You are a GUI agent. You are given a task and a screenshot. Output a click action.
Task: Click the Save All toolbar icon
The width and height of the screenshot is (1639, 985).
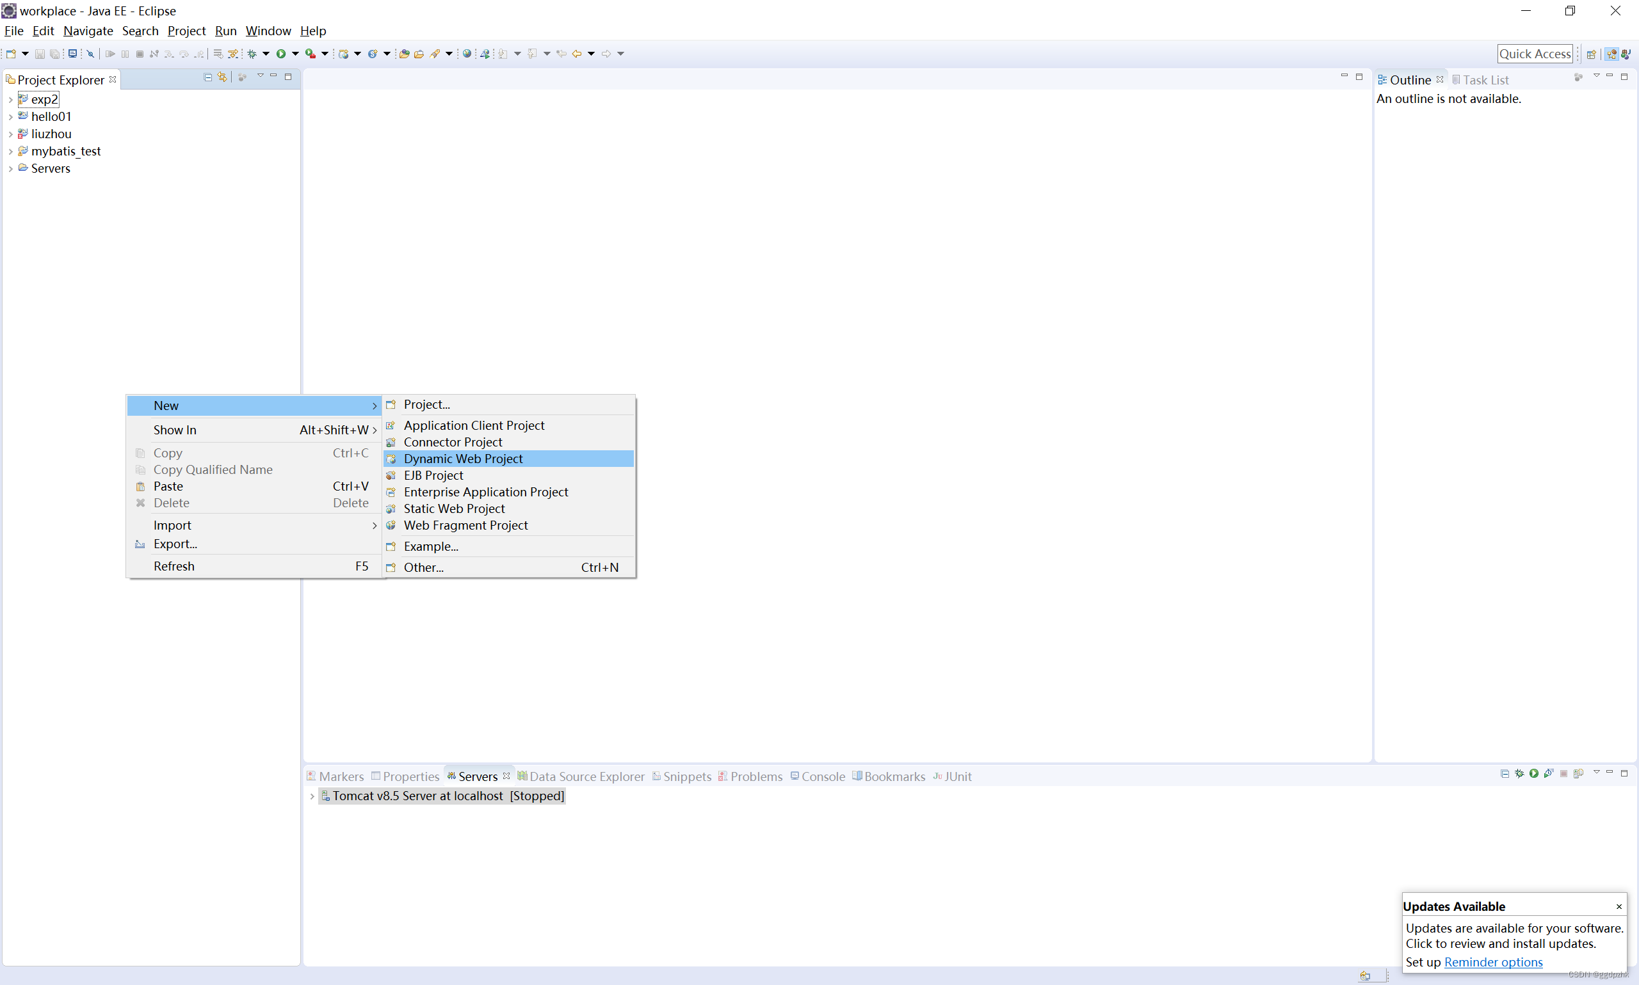[x=54, y=54]
